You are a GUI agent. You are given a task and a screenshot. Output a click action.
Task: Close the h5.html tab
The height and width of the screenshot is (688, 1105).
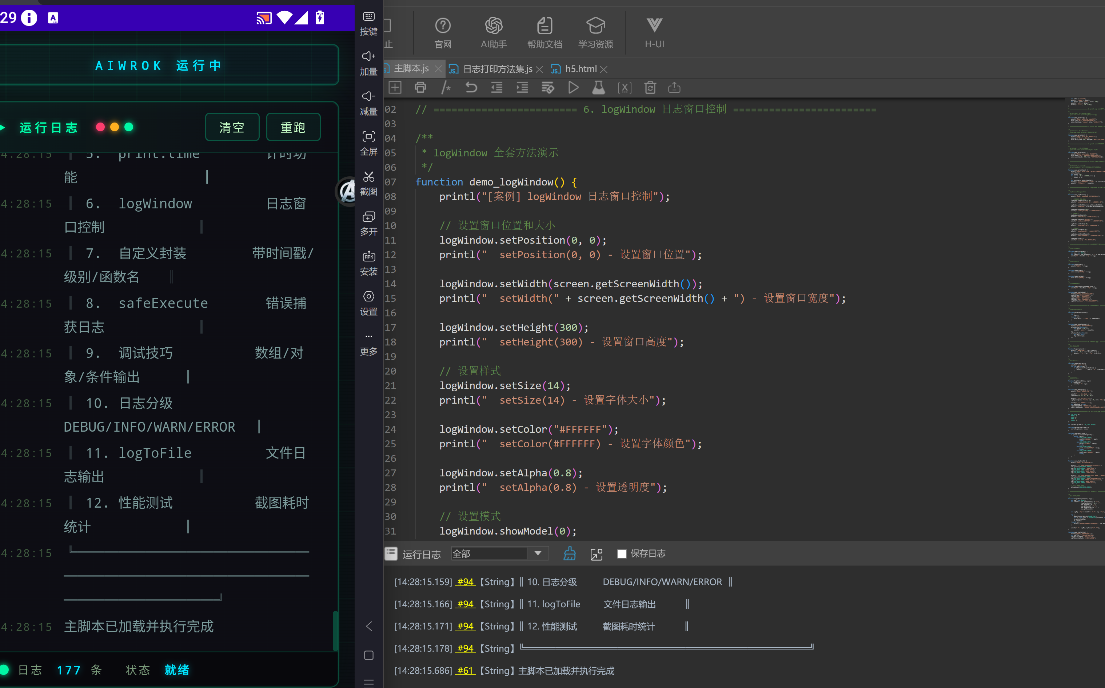coord(604,69)
